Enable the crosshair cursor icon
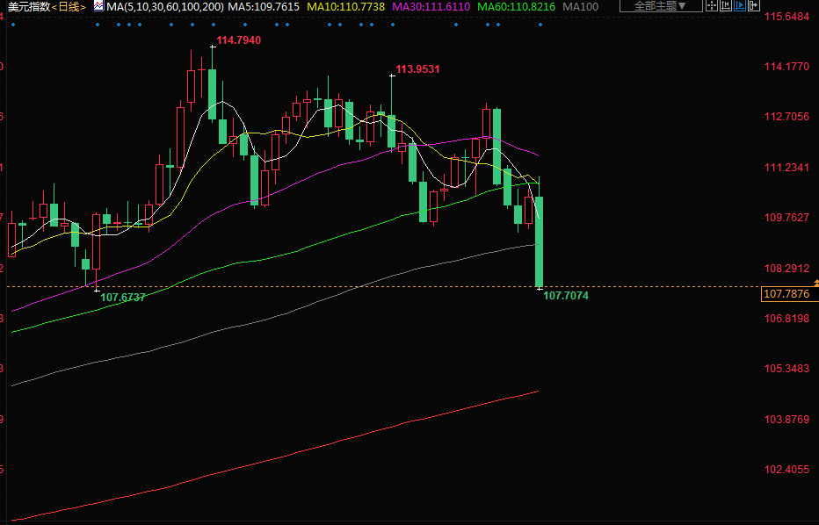This screenshot has width=819, height=525. click(712, 5)
